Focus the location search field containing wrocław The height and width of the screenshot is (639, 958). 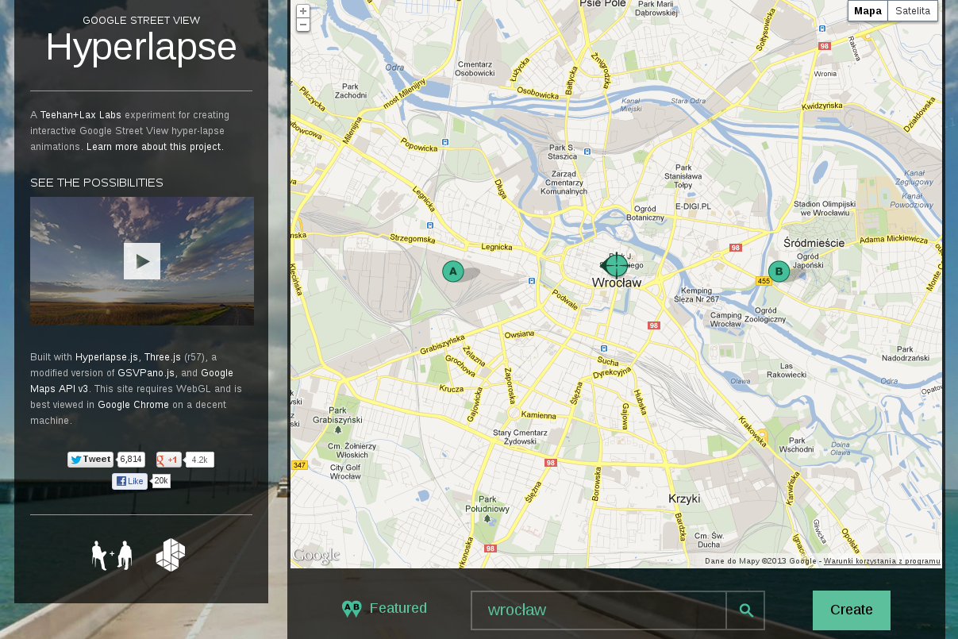(x=598, y=610)
